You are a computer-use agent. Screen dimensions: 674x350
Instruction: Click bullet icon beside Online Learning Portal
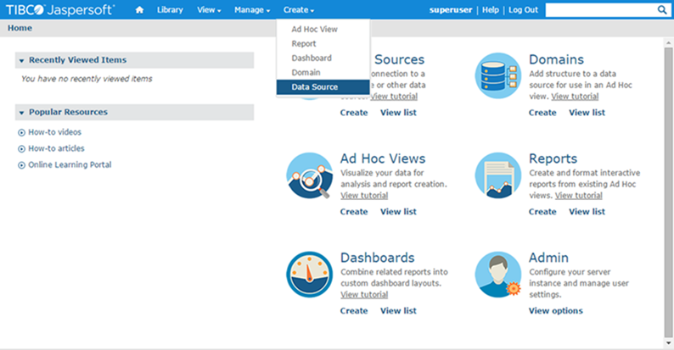pos(21,165)
